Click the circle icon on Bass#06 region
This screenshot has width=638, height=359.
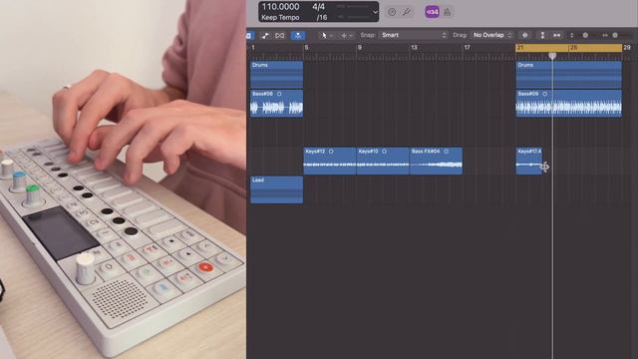pyautogui.click(x=279, y=94)
